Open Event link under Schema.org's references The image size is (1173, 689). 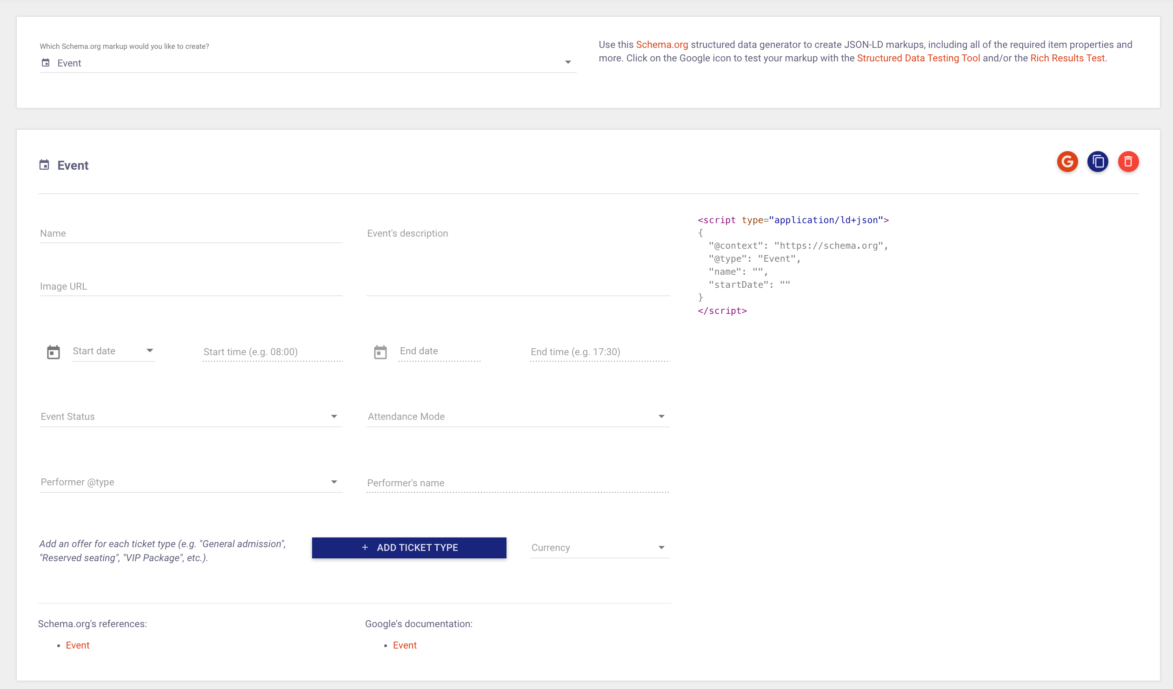(77, 645)
